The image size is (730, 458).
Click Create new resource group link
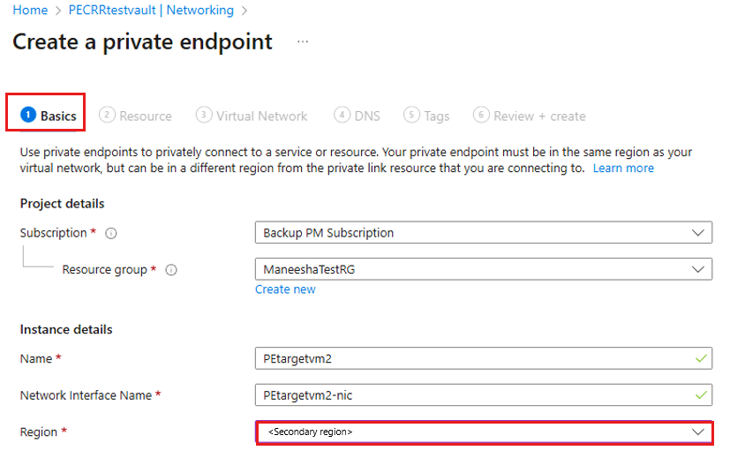tap(285, 289)
